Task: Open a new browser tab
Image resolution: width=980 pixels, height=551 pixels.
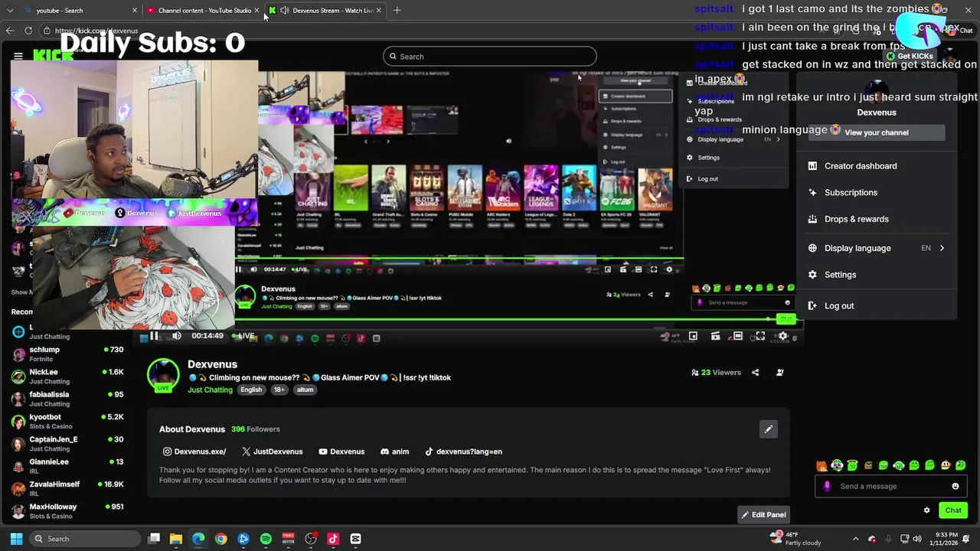Action: [x=397, y=10]
